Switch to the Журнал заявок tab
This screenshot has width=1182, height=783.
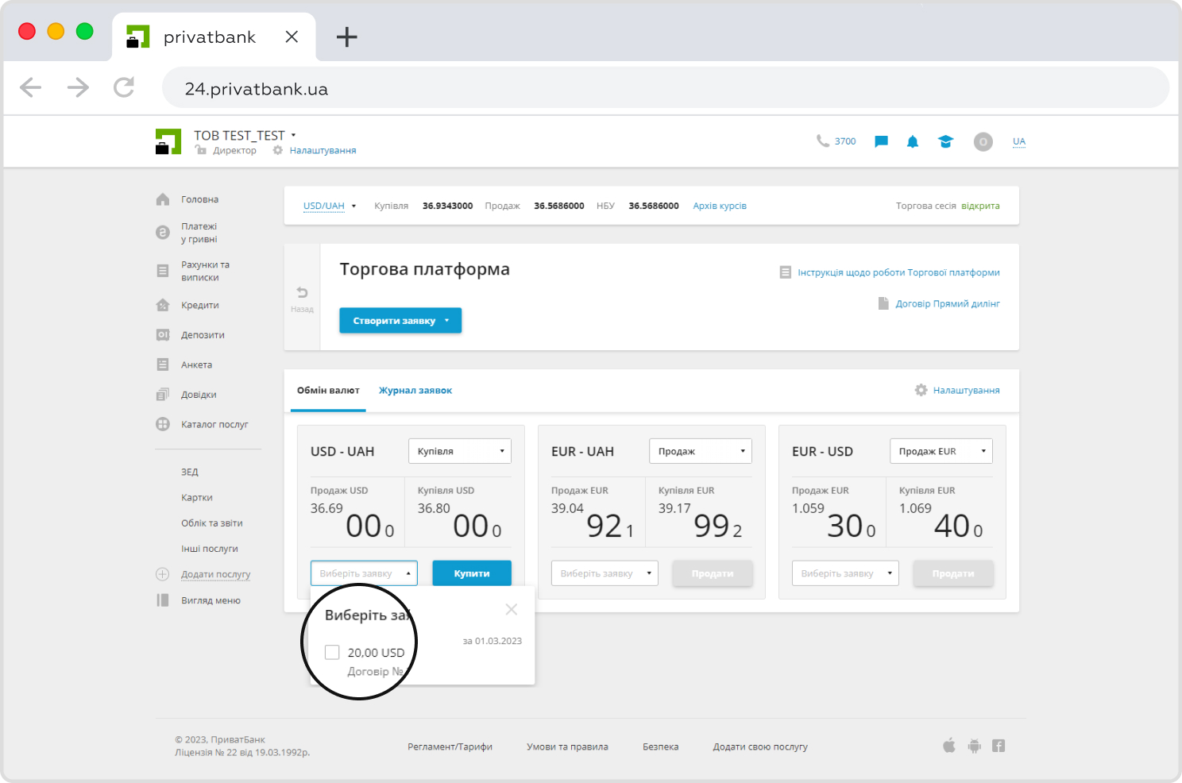(415, 391)
